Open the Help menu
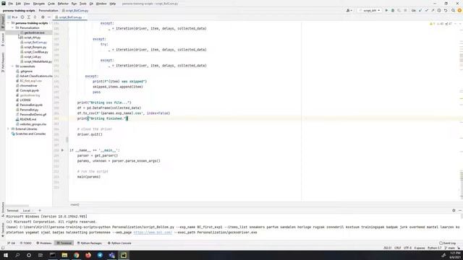 (113, 4)
